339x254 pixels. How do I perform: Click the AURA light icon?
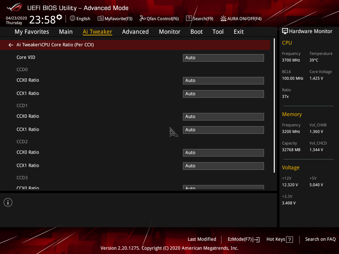pyautogui.click(x=223, y=19)
